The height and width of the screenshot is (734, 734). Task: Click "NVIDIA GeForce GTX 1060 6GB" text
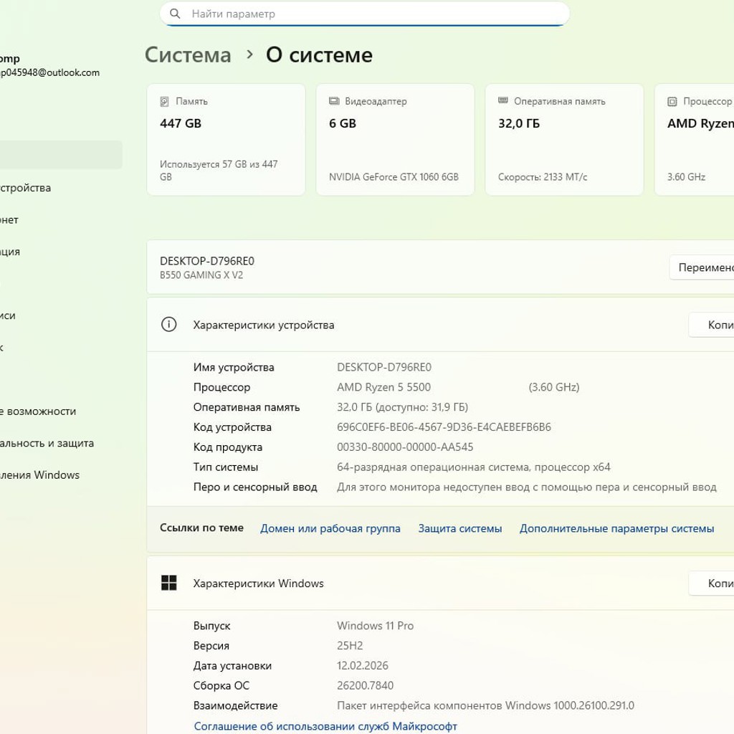pos(394,177)
